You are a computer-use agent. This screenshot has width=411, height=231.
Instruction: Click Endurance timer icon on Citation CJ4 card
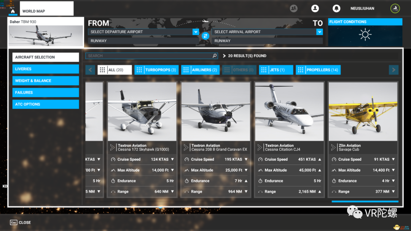260,181
